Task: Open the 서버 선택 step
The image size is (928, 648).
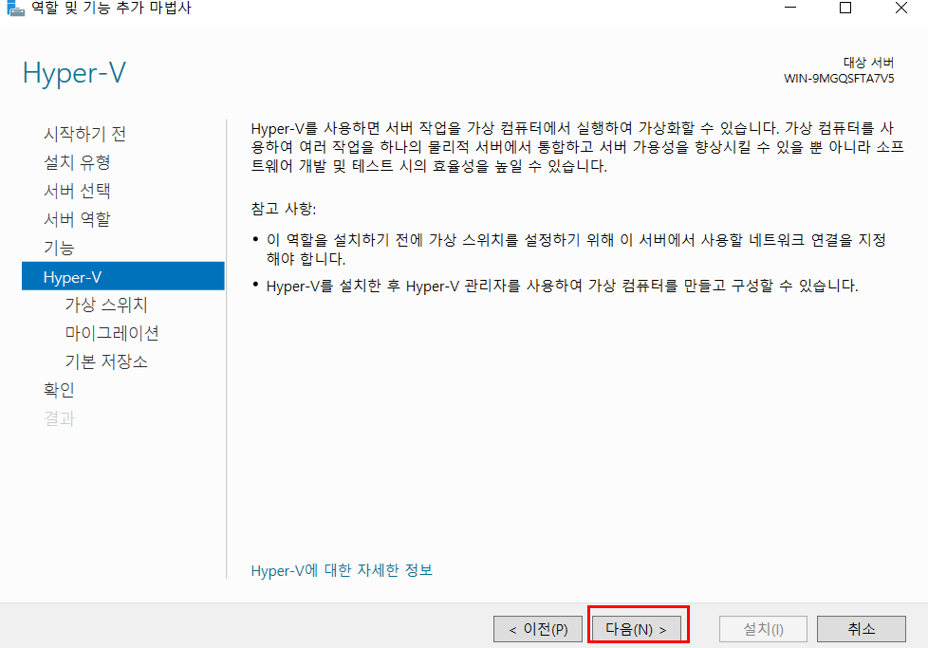Action: point(77,191)
